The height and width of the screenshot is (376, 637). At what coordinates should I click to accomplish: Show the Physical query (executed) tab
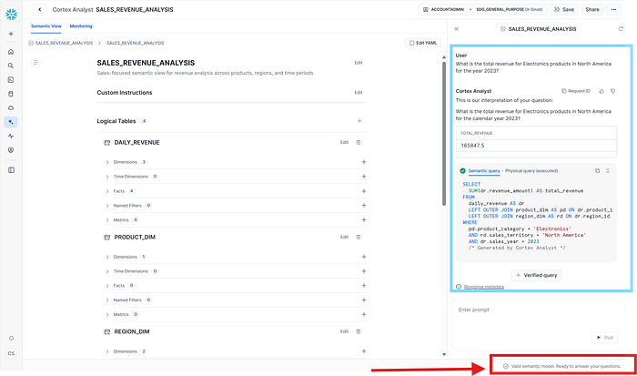pyautogui.click(x=531, y=171)
